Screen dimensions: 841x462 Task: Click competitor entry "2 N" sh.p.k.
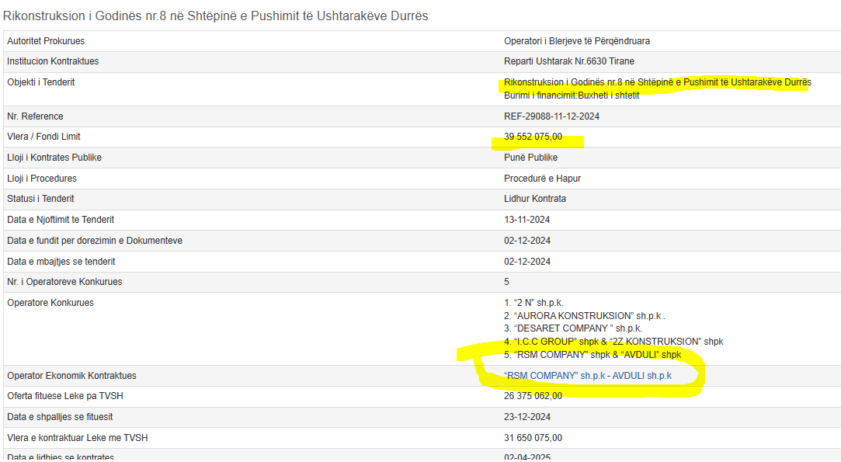[x=533, y=303]
